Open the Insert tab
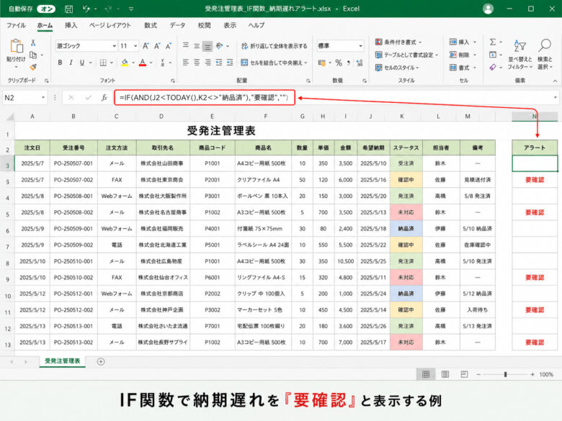Viewport: 562px width, 421px height. pyautogui.click(x=71, y=25)
